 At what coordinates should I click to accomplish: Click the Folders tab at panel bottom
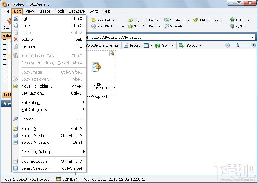pyautogui.click(x=7, y=95)
